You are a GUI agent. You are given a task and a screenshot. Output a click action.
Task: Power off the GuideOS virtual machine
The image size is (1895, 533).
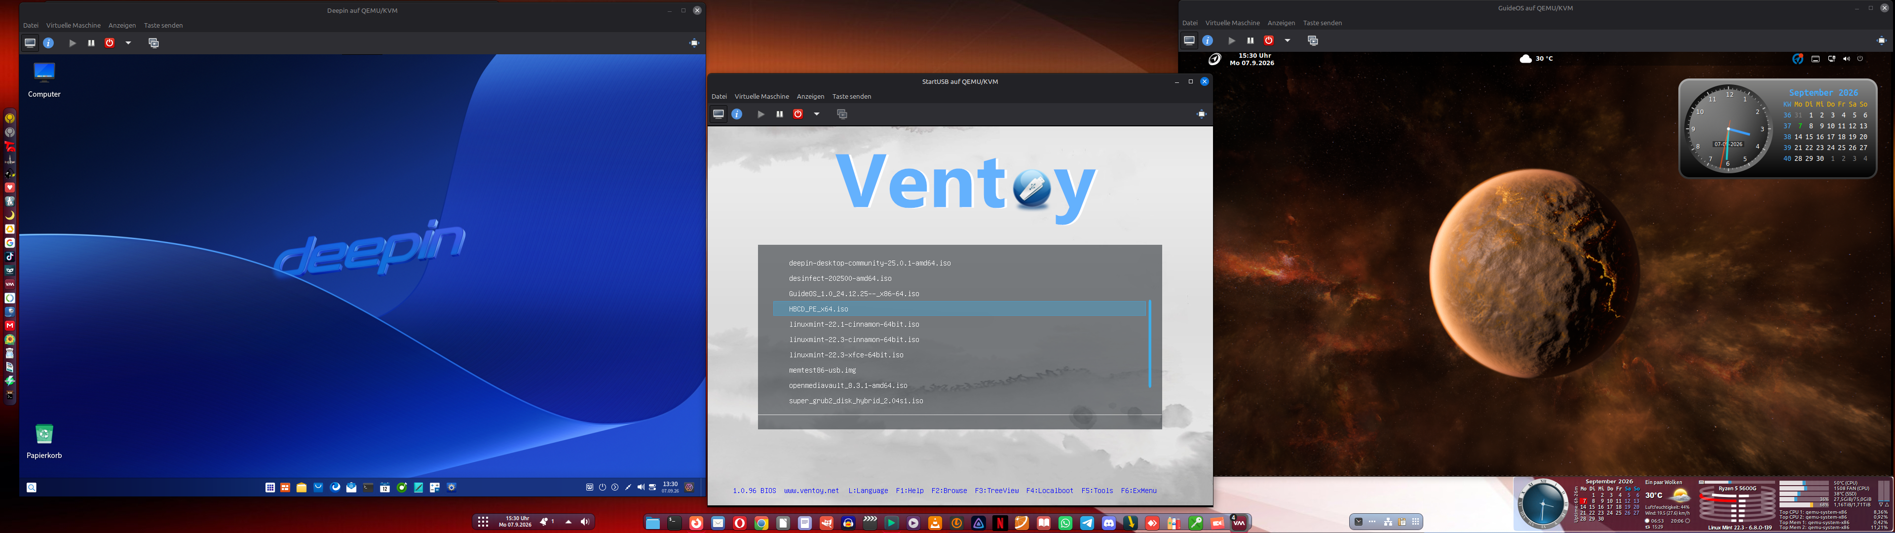click(x=1269, y=40)
